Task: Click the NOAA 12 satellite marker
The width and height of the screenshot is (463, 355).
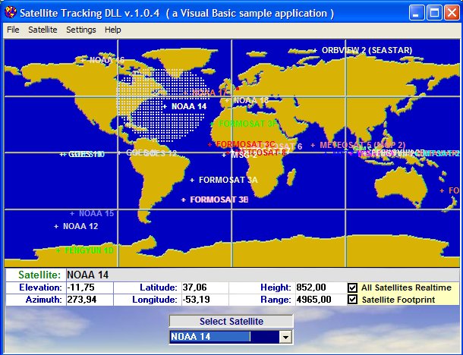Action: point(56,226)
